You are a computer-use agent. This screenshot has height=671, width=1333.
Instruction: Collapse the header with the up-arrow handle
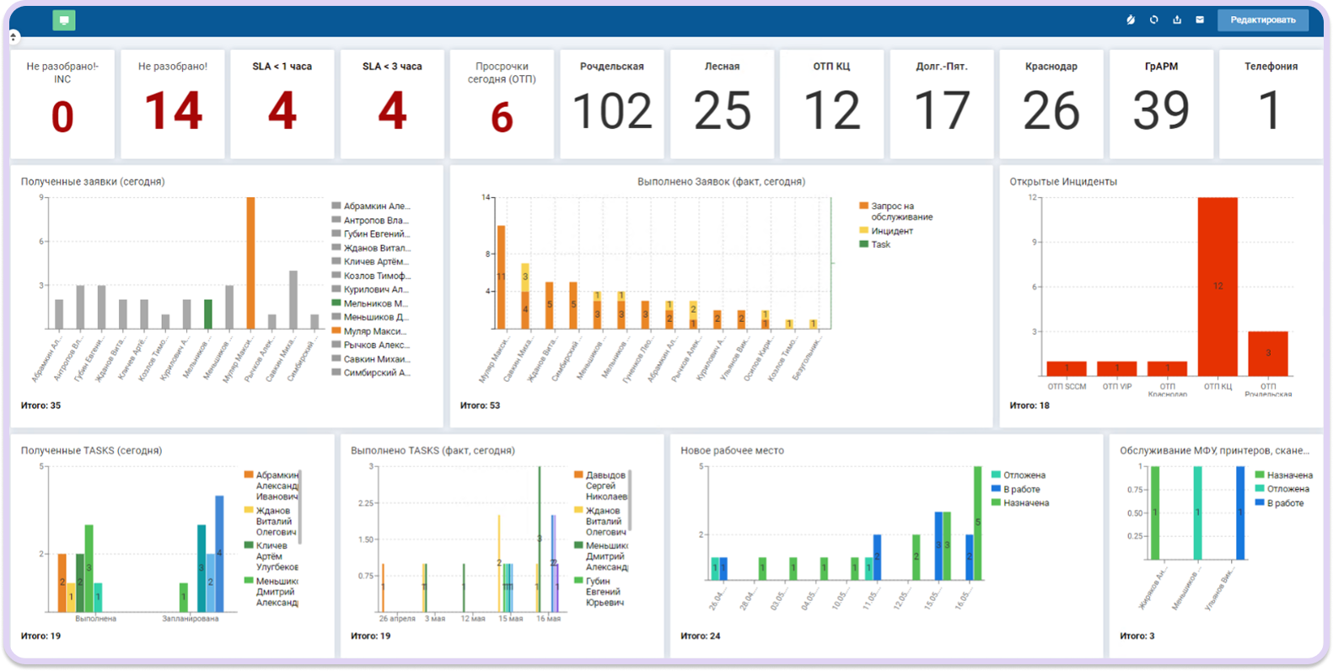[14, 37]
